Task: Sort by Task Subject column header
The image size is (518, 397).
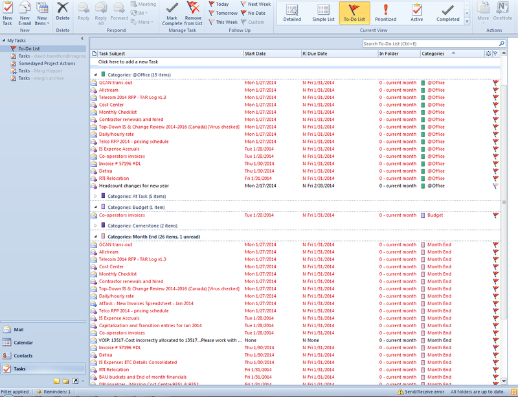Action: point(170,54)
